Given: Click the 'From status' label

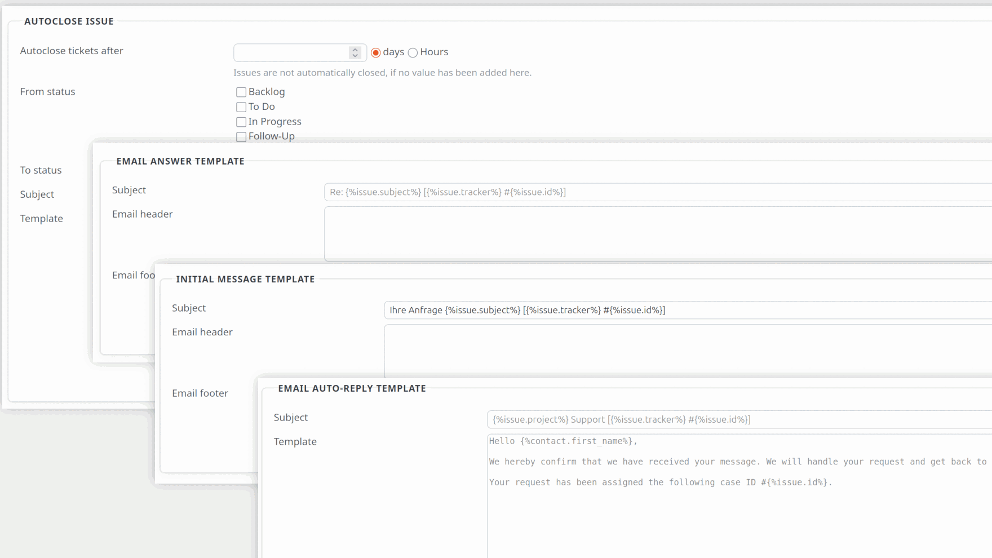Looking at the screenshot, I should tap(47, 91).
